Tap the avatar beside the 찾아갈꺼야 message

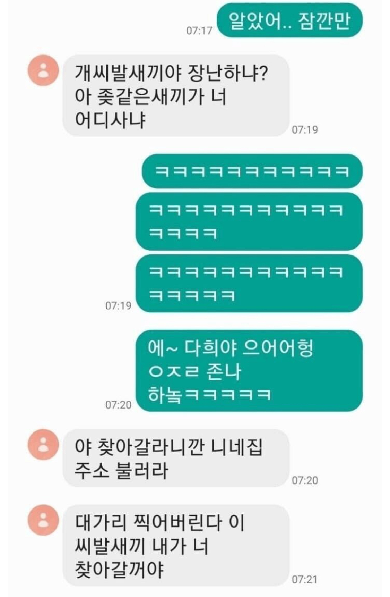pyautogui.click(x=43, y=520)
